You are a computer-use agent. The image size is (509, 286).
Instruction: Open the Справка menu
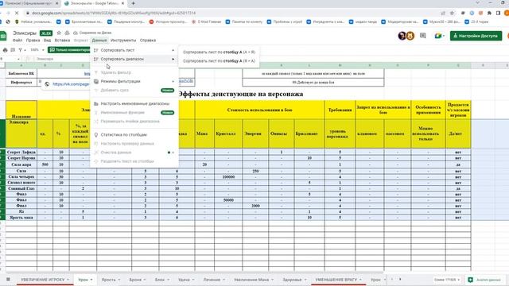coord(148,41)
